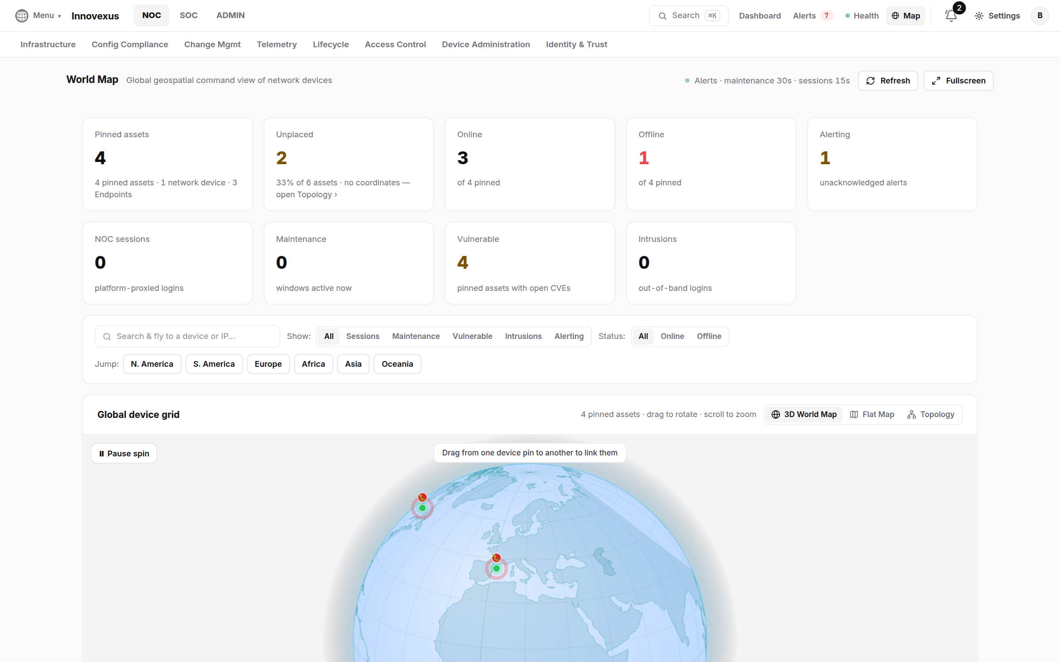Click the magnifier icon in the device search field
Image resolution: width=1060 pixels, height=662 pixels.
click(x=107, y=337)
